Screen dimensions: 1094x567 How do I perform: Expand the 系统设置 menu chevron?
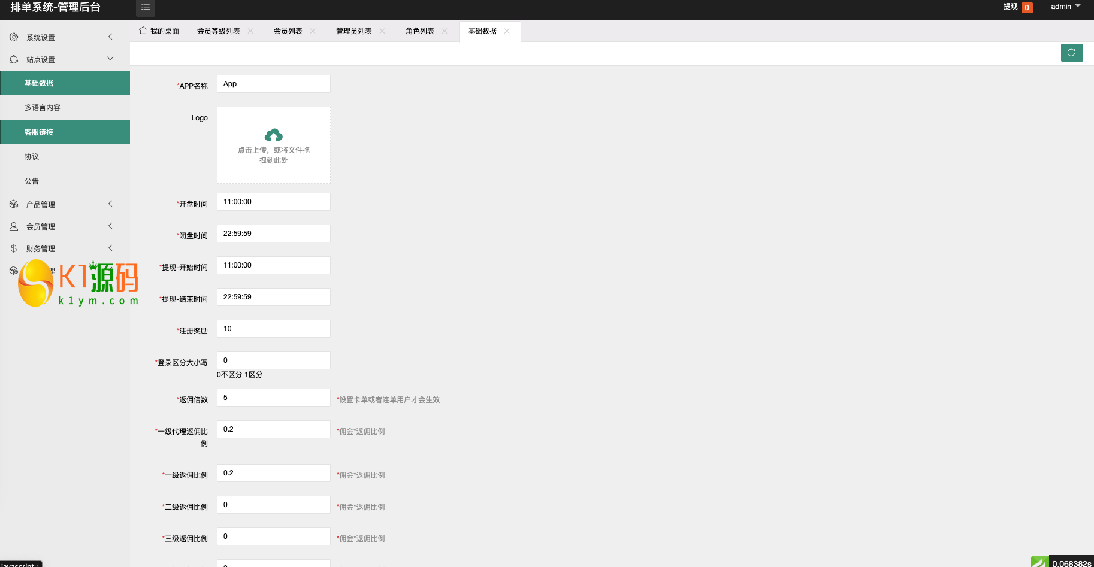pyautogui.click(x=110, y=37)
